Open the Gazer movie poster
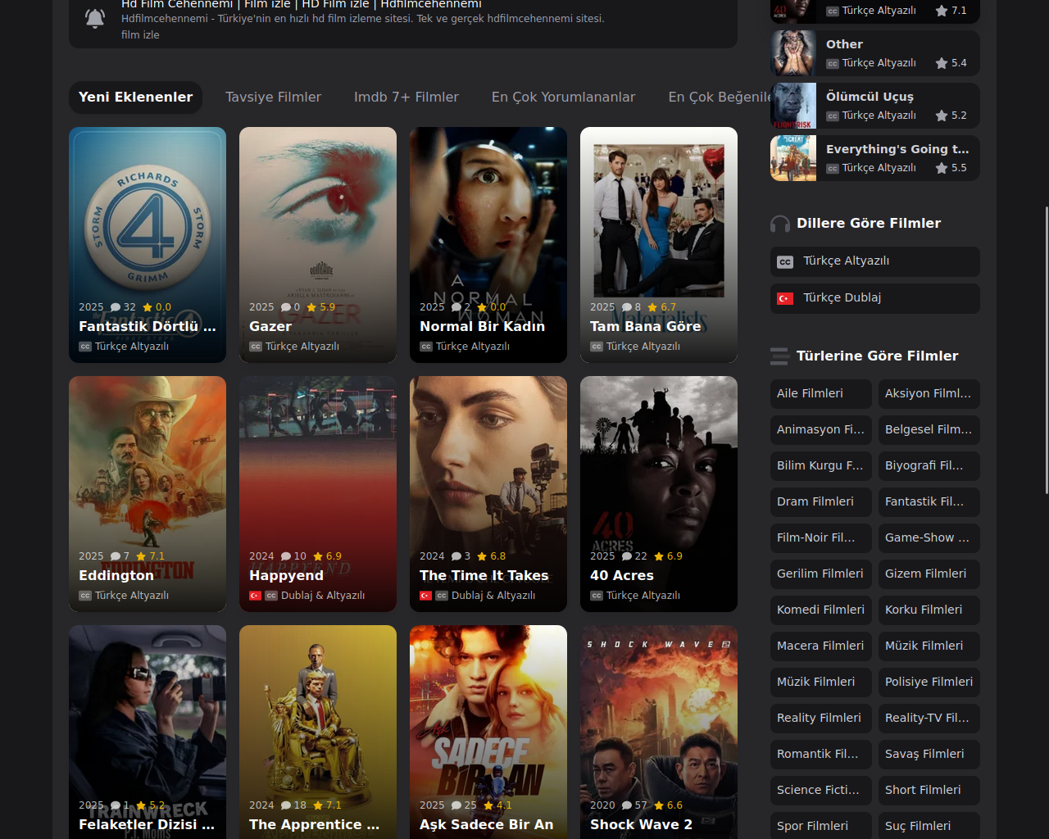The width and height of the screenshot is (1049, 839). pos(318,245)
